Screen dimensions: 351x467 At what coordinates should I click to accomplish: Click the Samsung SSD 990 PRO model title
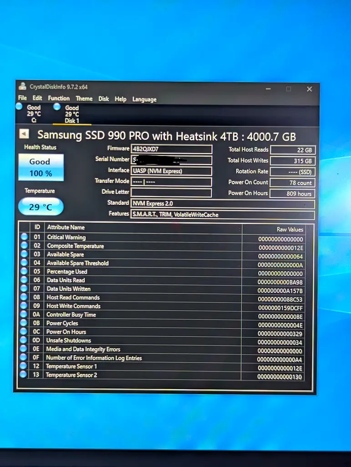pyautogui.click(x=167, y=136)
